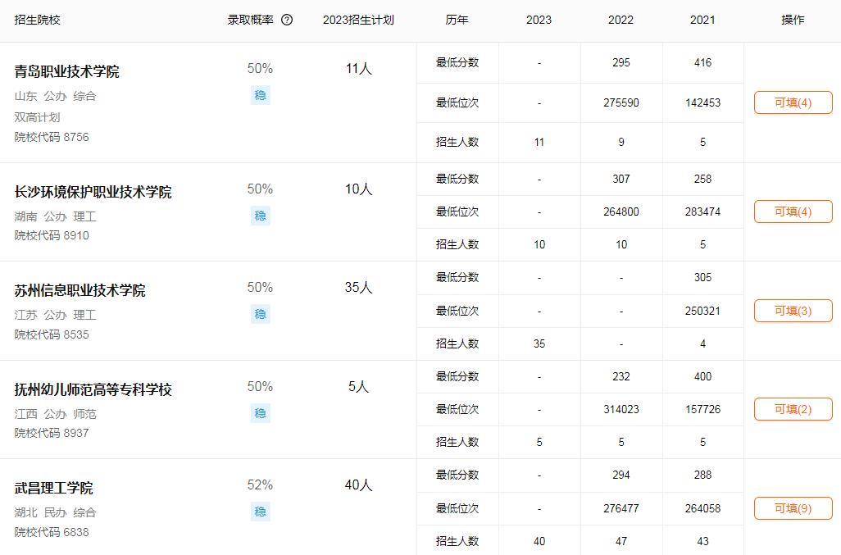The width and height of the screenshot is (841, 555).
Task: Click the 院校代码 8910 text
Action: click(52, 235)
